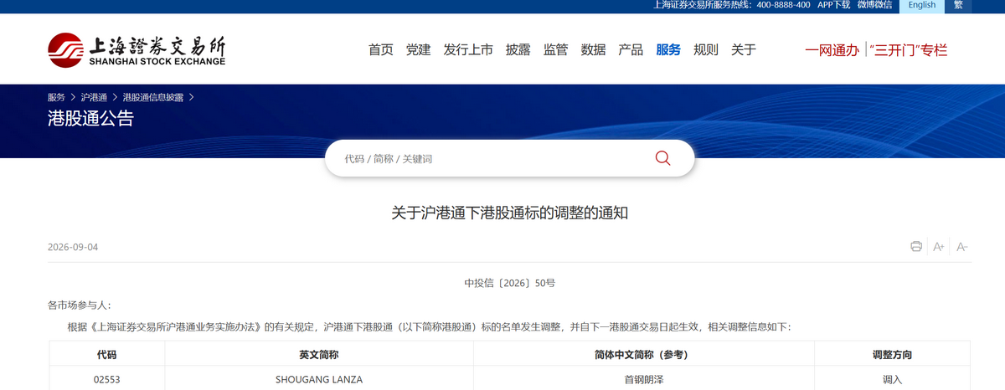Click SHOUGANG LANZA table cell
This screenshot has height=390, width=1005.
(319, 379)
